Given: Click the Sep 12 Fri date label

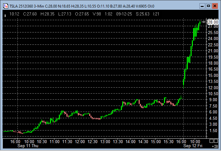Looking at the screenshot, I should coord(193,146).
